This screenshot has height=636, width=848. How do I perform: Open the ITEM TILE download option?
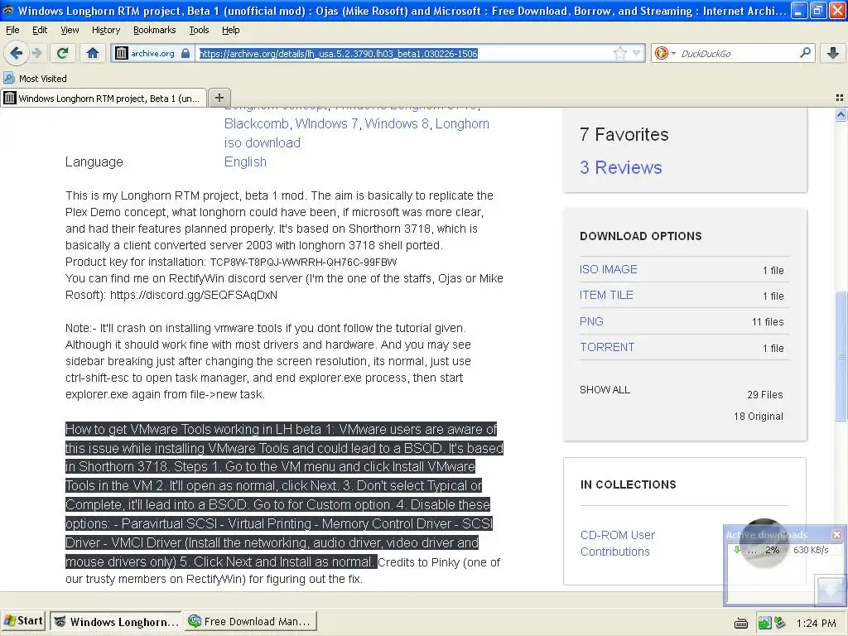coord(606,296)
